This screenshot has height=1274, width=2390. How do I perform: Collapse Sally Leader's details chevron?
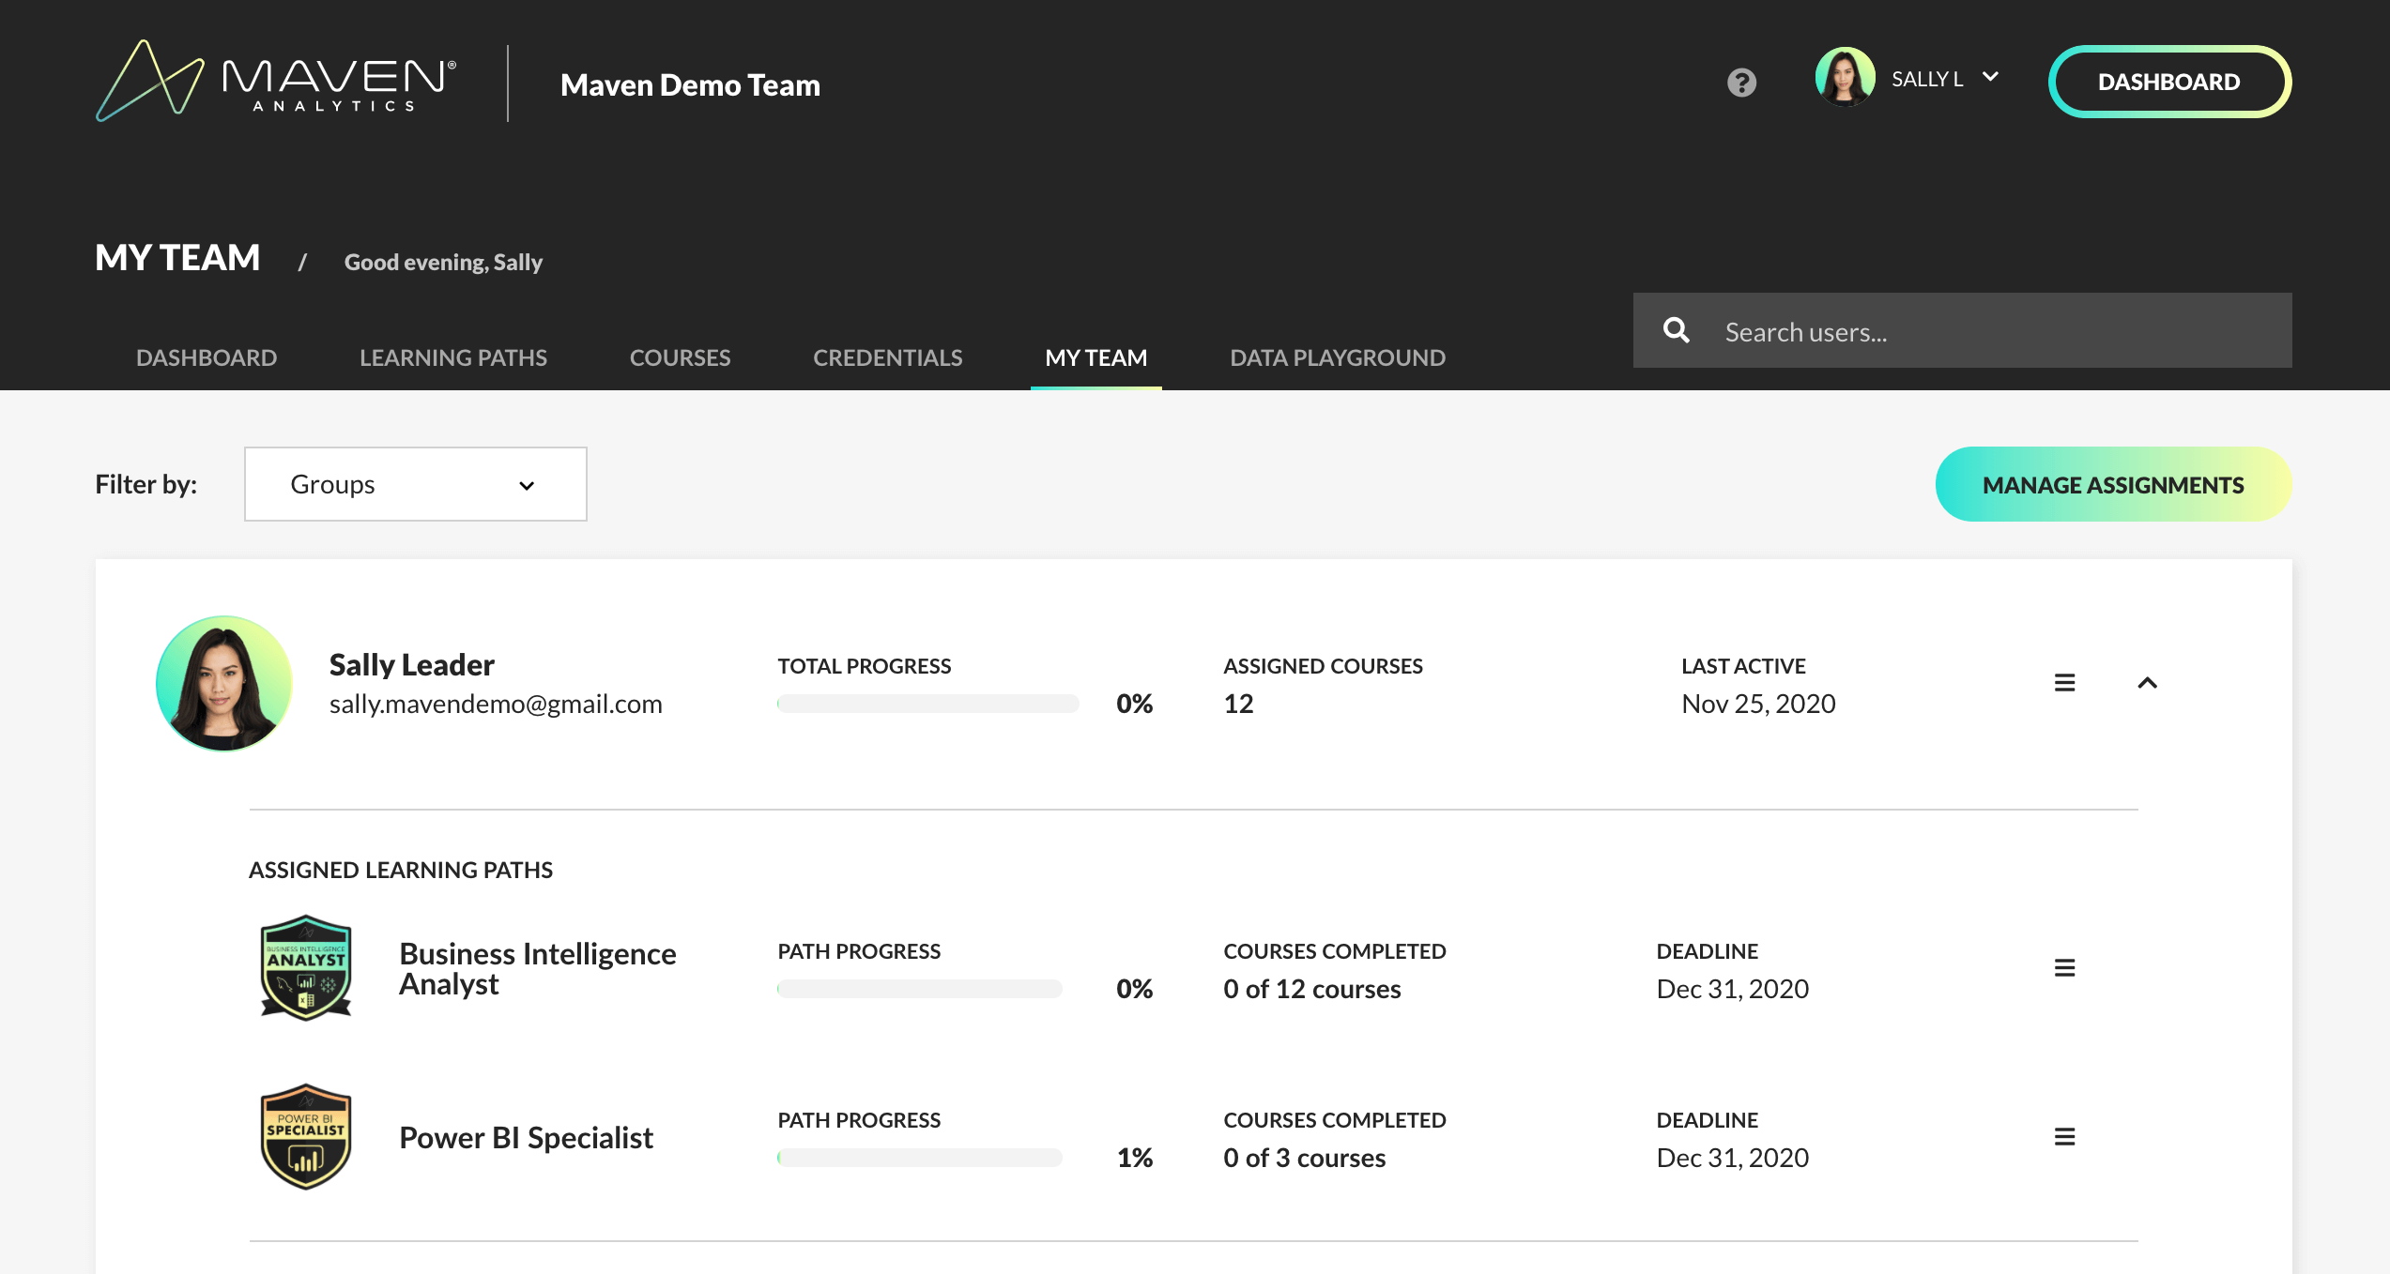click(2147, 683)
